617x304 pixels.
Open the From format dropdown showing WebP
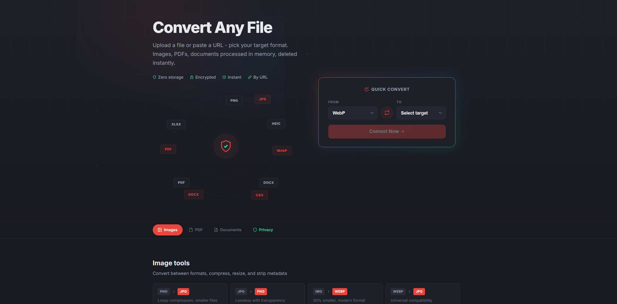pos(353,113)
